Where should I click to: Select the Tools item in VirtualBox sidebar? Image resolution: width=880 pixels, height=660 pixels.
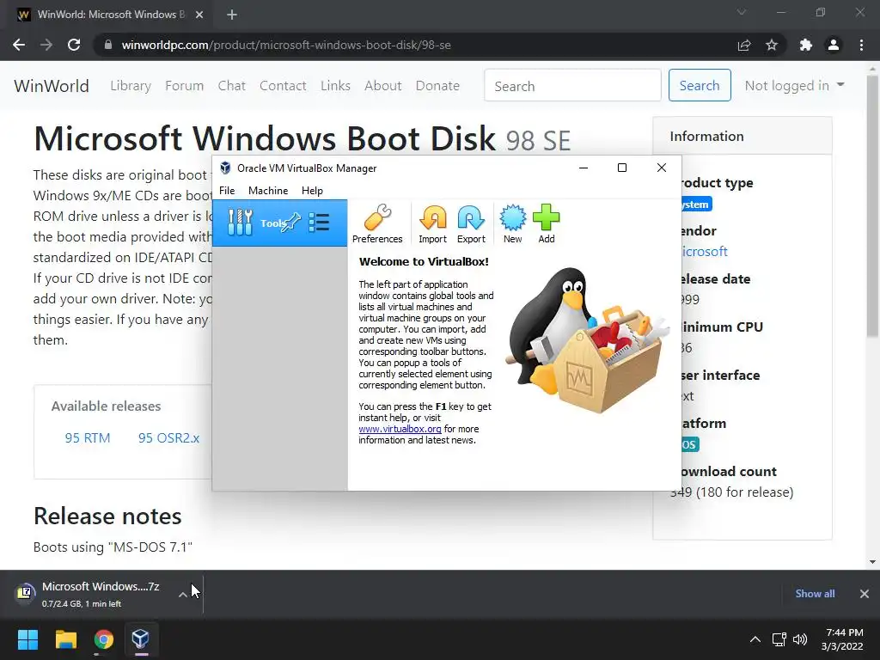(279, 223)
